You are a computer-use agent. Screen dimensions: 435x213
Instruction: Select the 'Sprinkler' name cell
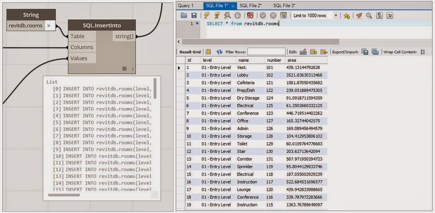[x=251, y=167]
